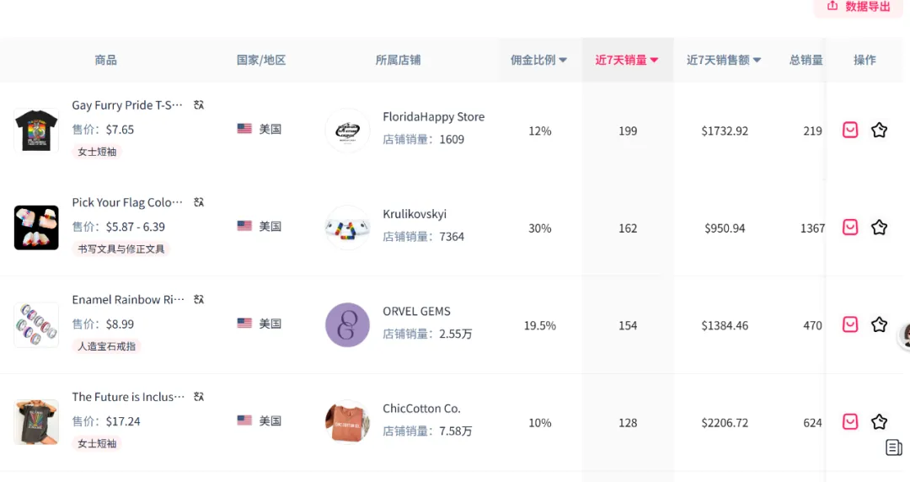Click translate icon next to Pick Your Flag Color
The height and width of the screenshot is (482, 910).
point(199,202)
